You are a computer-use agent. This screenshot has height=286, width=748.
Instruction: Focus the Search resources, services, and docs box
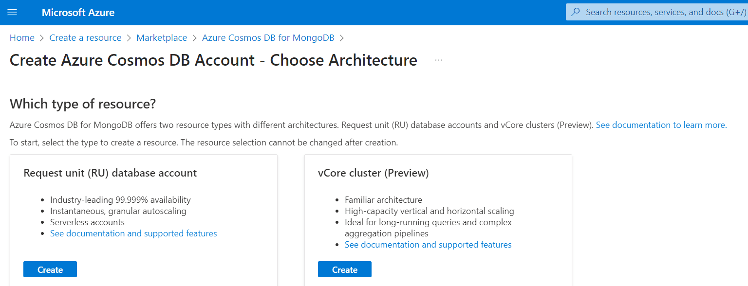tap(657, 12)
